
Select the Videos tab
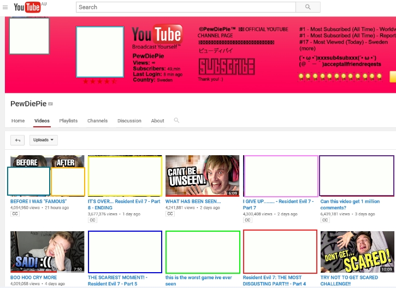42,121
